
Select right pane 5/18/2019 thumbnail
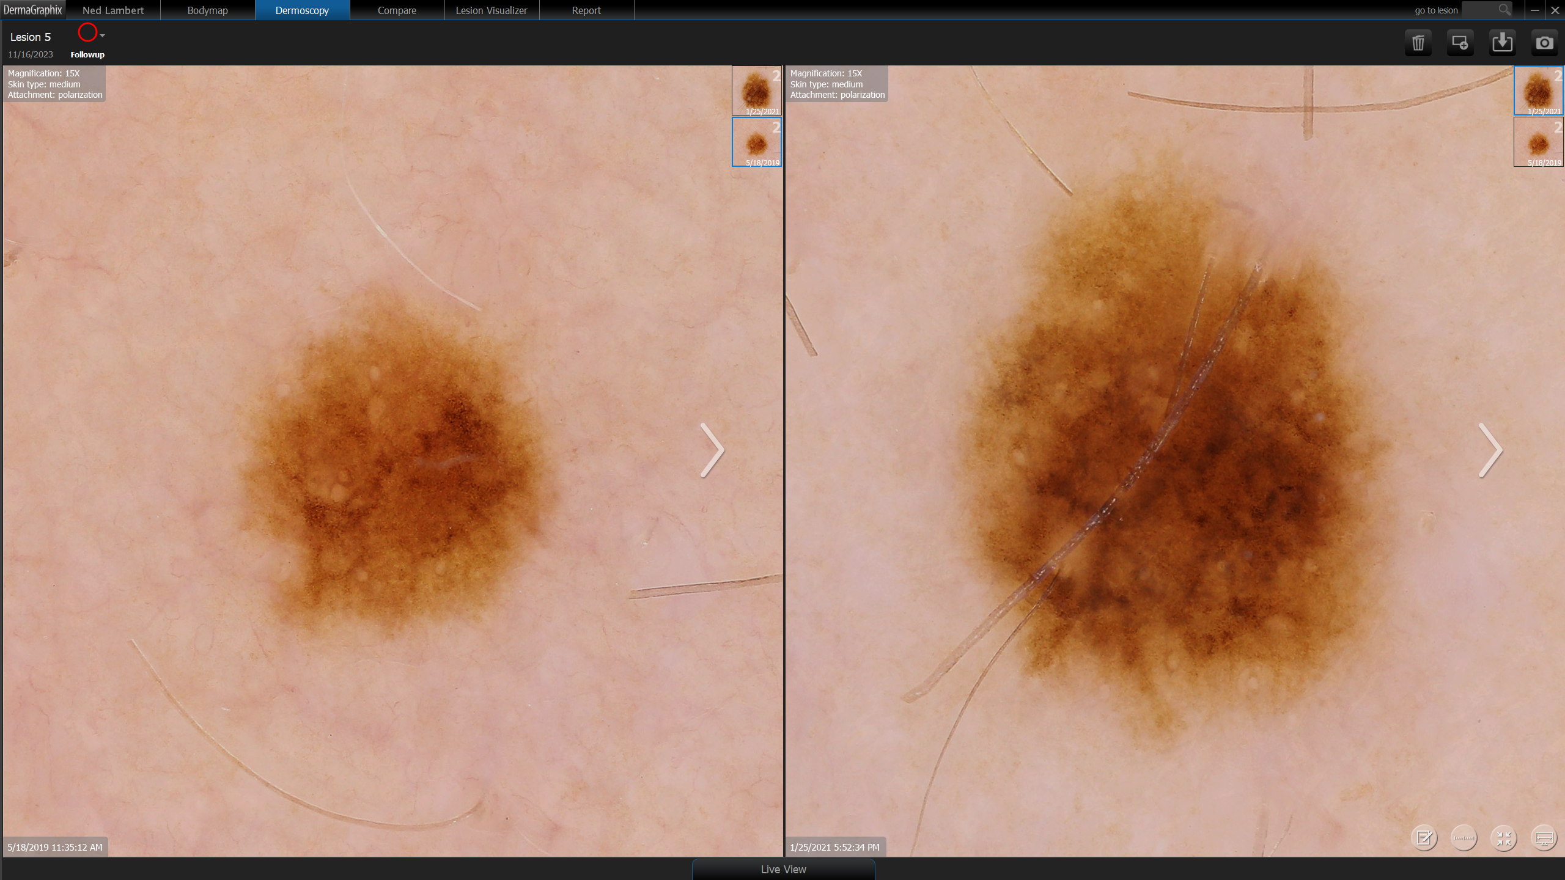pos(1539,142)
